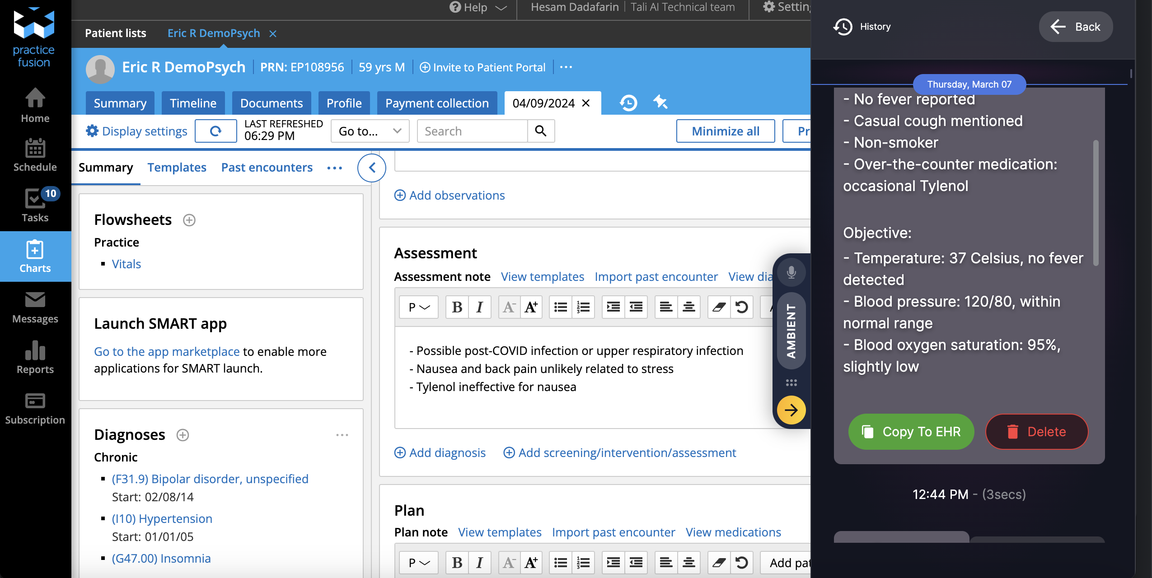Collapse the left summary panel chevron
1152x578 pixels.
point(372,168)
